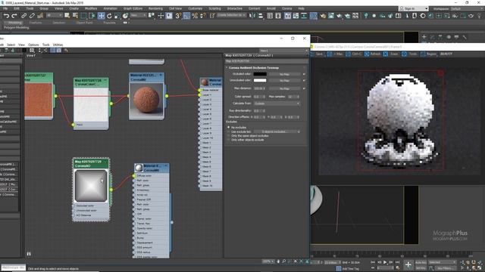Open the Corona menu

coord(286,8)
